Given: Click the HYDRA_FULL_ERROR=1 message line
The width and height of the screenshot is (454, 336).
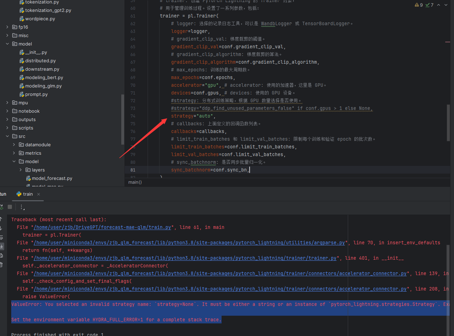Looking at the screenshot, I should click(116, 320).
